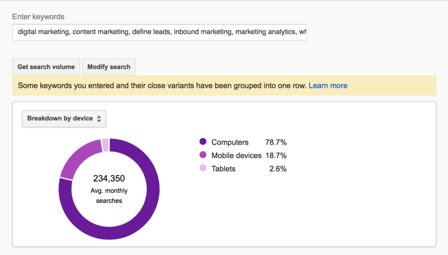Image resolution: width=448 pixels, height=255 pixels.
Task: Select the Mobile devices legend color dot
Action: 203,155
